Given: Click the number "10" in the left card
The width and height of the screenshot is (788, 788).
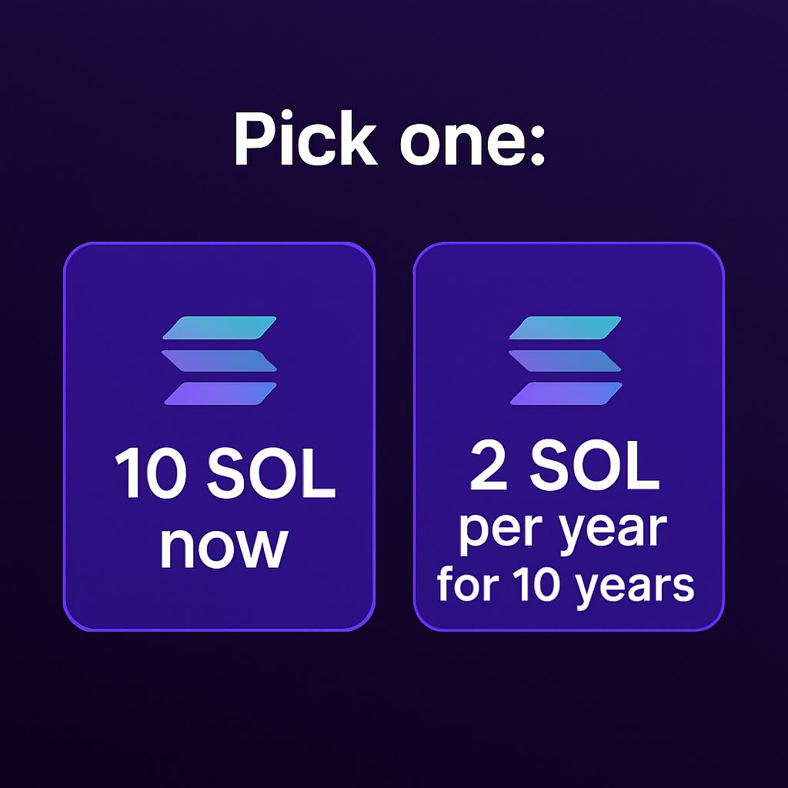Looking at the screenshot, I should (150, 473).
